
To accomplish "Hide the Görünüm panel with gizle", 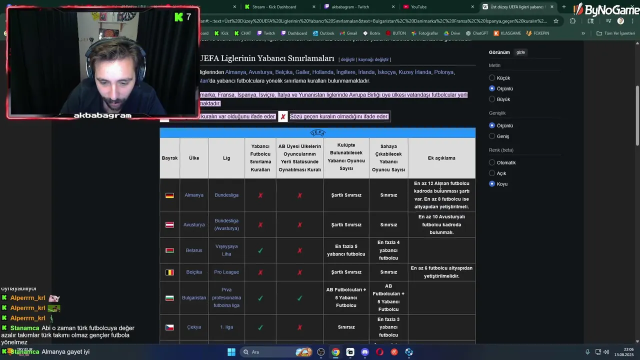I will (x=520, y=52).
